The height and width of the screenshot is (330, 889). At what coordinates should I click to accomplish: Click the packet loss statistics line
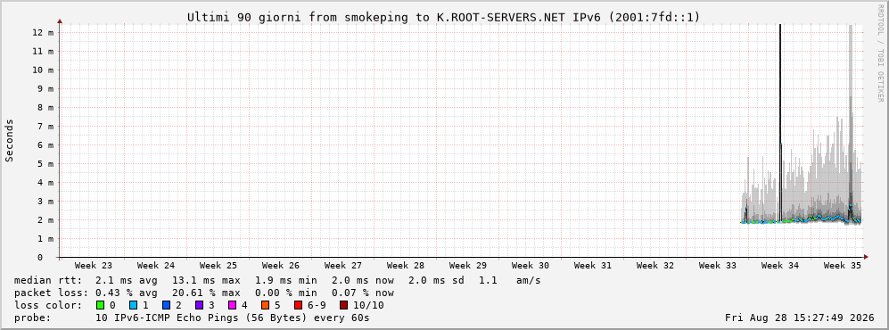point(204,293)
